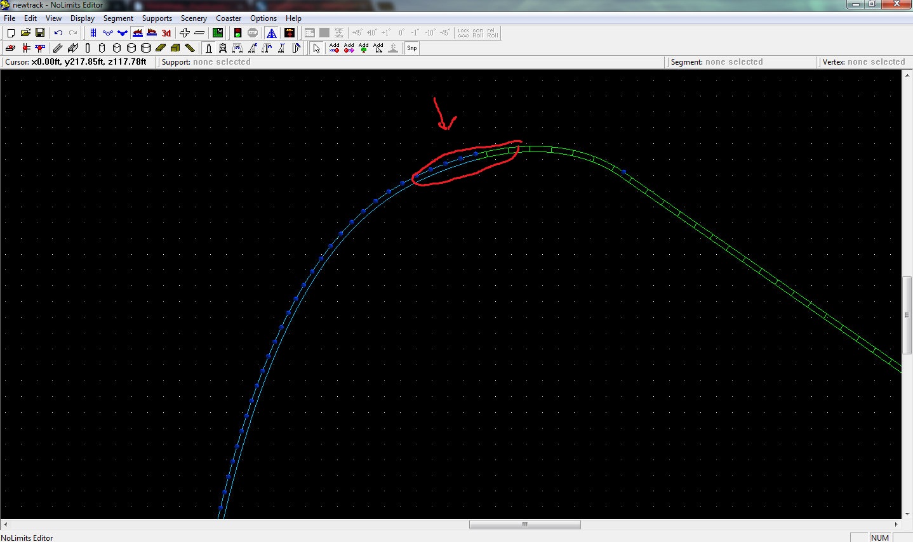The image size is (913, 542).
Task: Click the blue rail connector node icon
Action: click(x=40, y=48)
